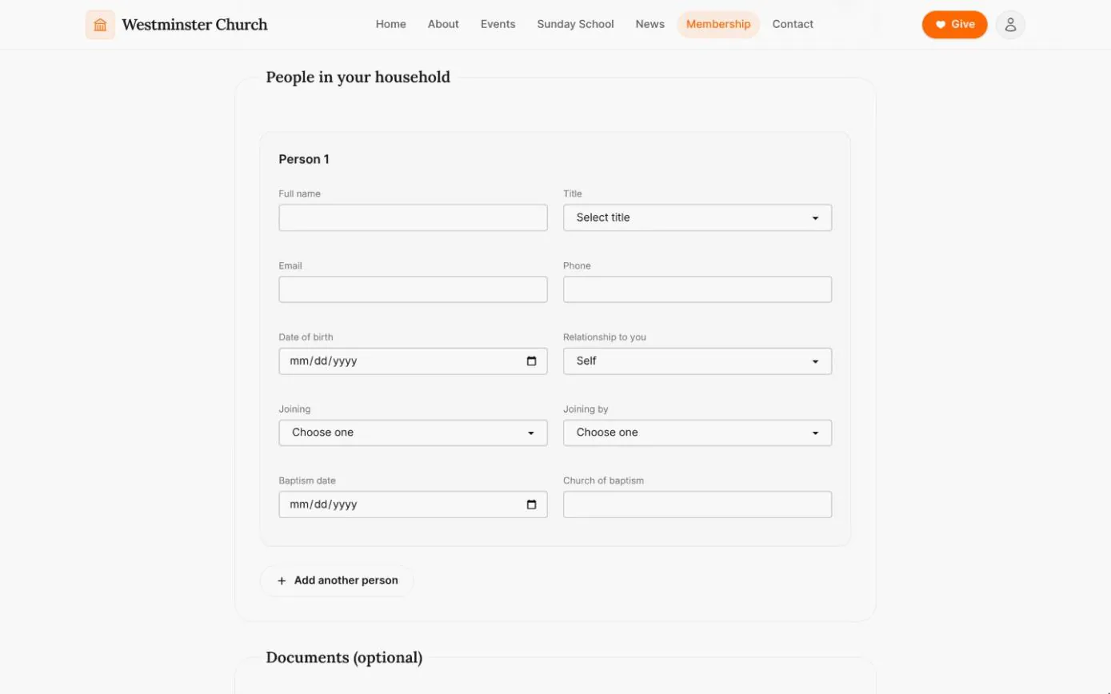This screenshot has height=694, width=1111.
Task: Click the Person 1 heading
Action: pos(304,159)
